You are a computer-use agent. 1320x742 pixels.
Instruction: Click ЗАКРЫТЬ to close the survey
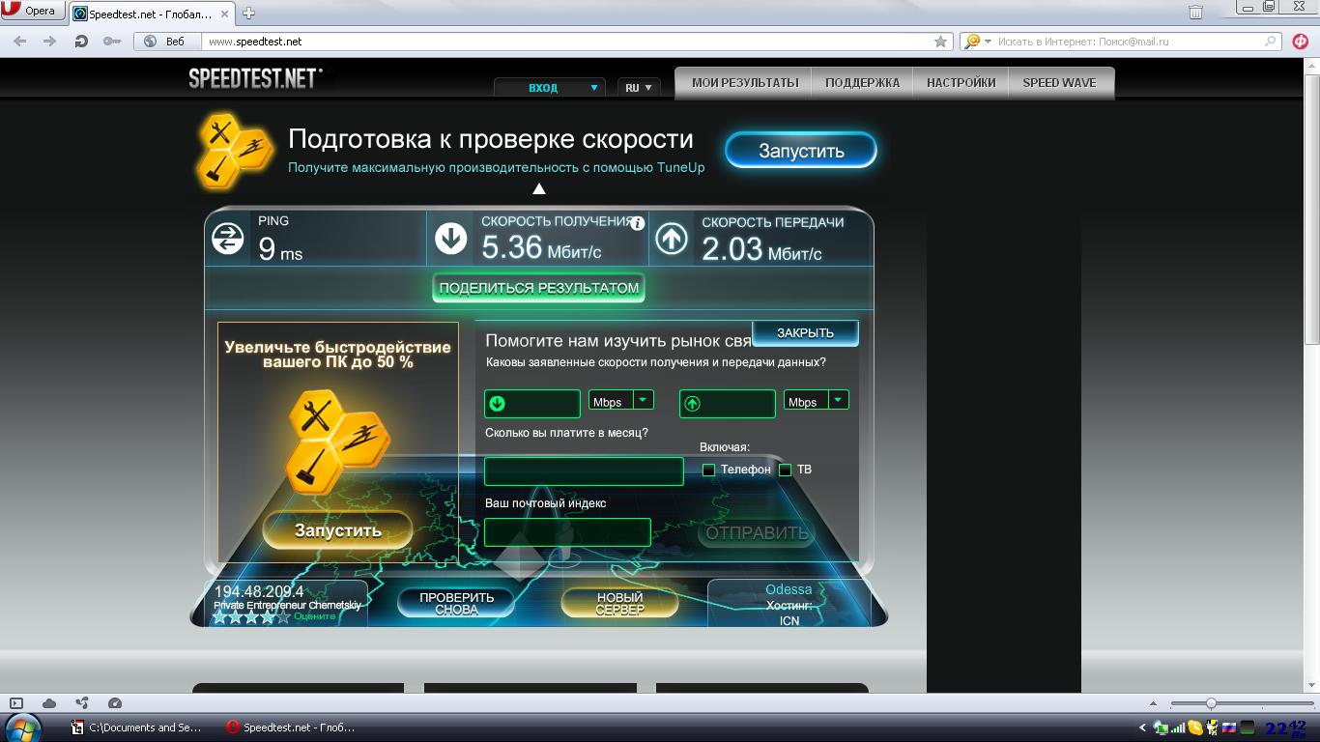coord(805,332)
